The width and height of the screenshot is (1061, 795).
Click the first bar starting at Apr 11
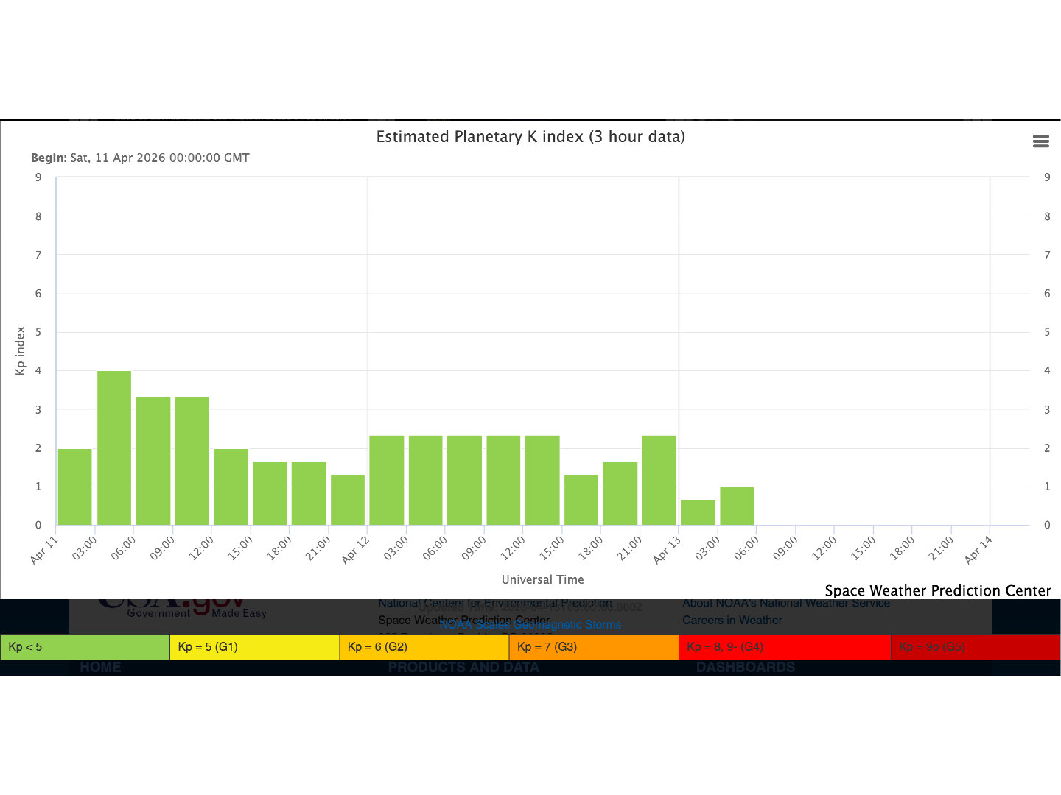click(75, 487)
